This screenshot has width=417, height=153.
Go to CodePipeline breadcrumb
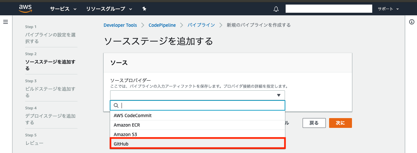[162, 25]
